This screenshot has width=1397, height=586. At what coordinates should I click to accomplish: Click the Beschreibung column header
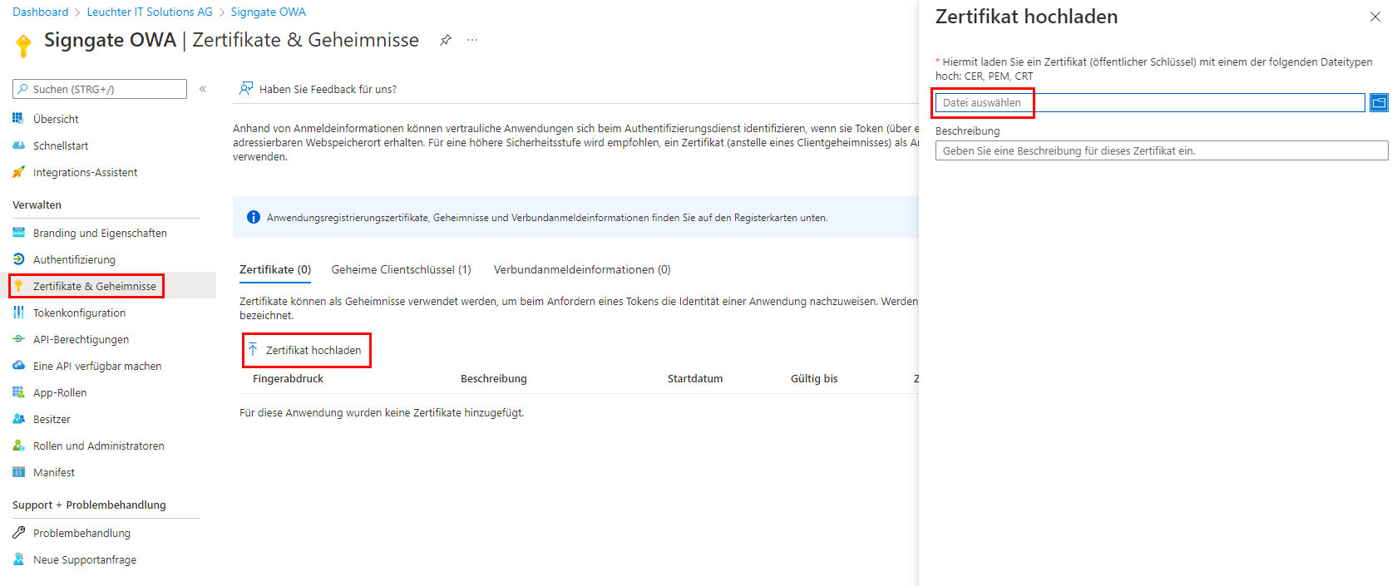[x=494, y=378]
